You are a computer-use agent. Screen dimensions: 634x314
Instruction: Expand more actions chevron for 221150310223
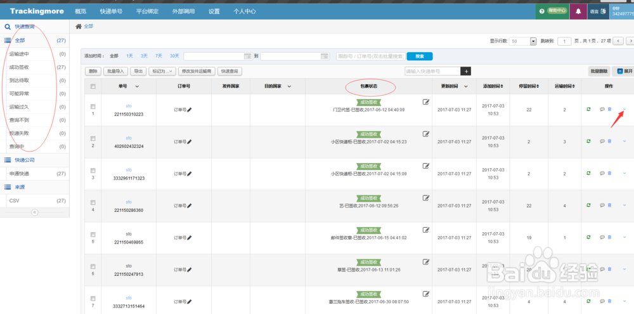point(624,109)
